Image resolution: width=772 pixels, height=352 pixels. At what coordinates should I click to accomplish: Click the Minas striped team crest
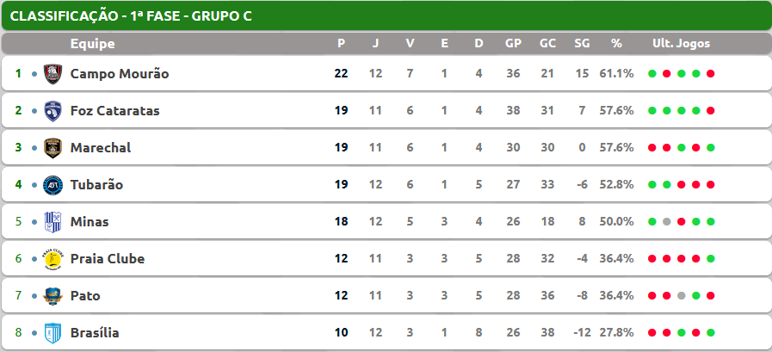coord(52,222)
